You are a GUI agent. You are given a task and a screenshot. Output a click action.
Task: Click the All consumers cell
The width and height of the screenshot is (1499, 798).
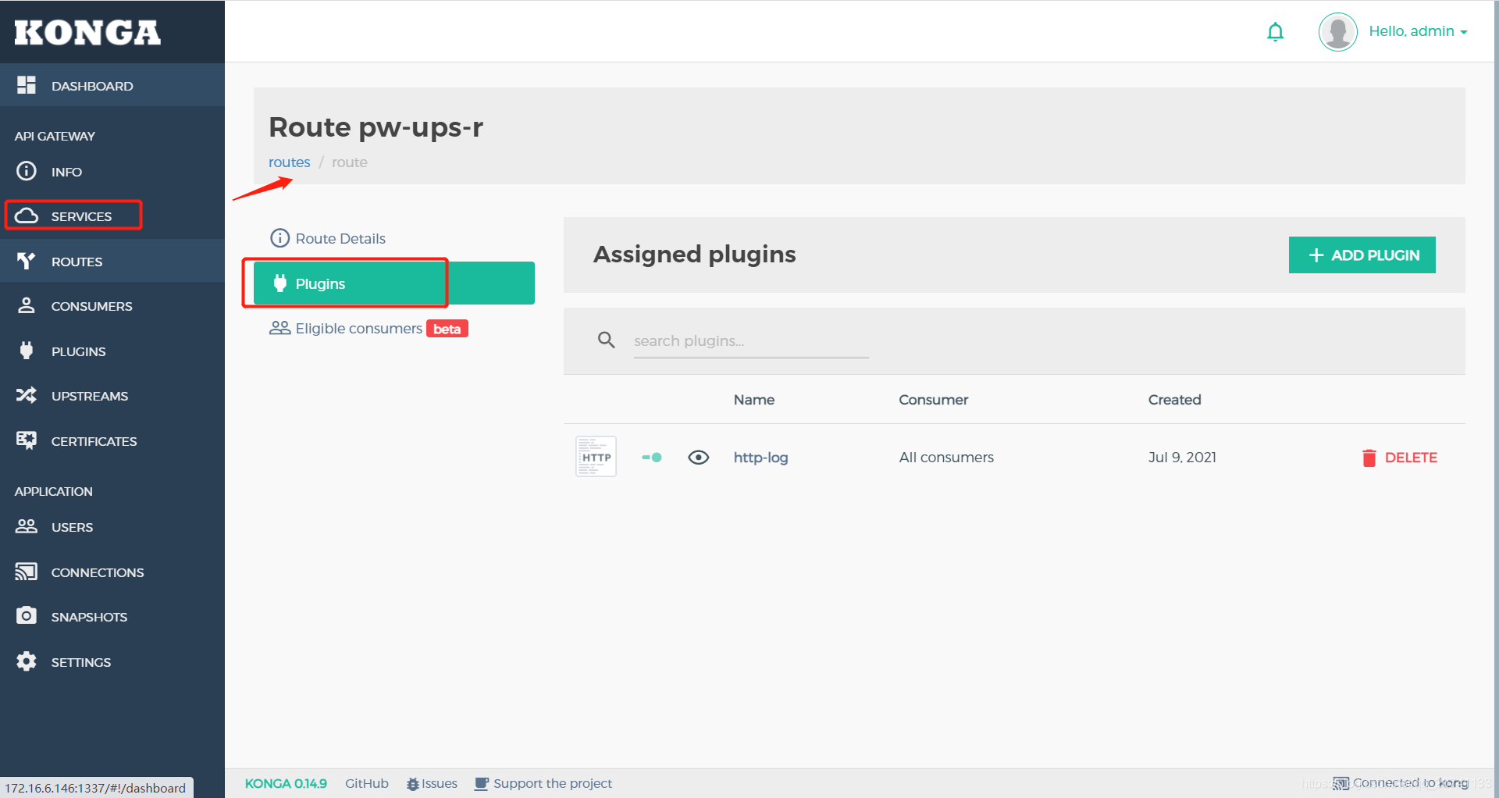946,458
